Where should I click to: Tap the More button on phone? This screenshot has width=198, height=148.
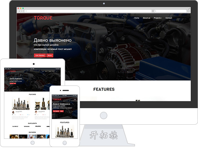click(x=62, y=111)
